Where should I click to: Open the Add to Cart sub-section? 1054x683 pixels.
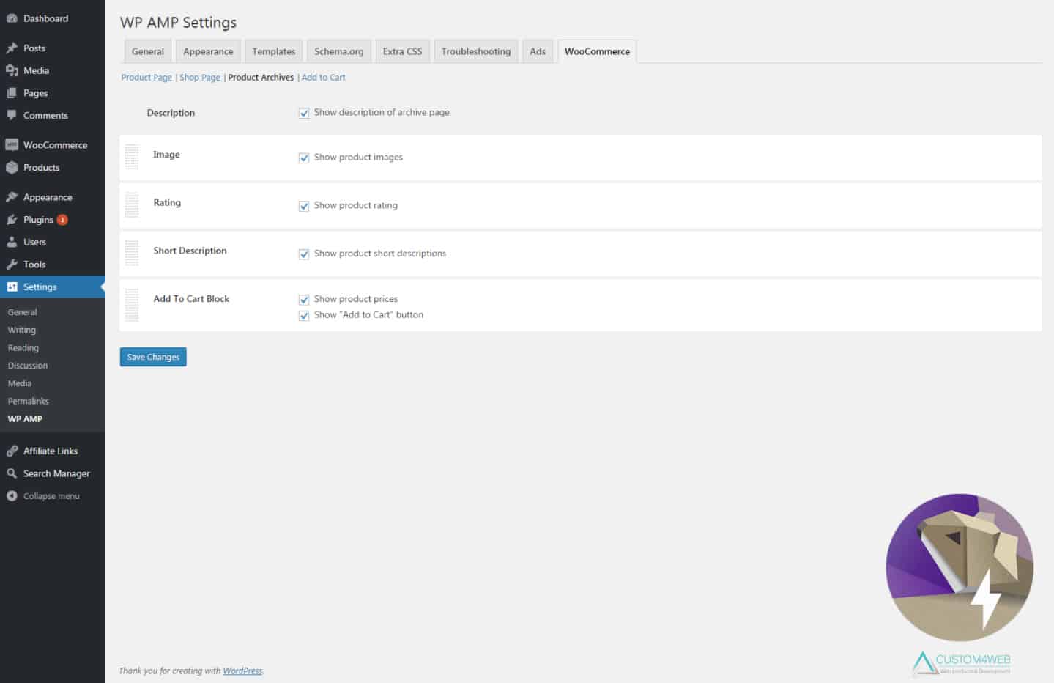click(x=323, y=77)
